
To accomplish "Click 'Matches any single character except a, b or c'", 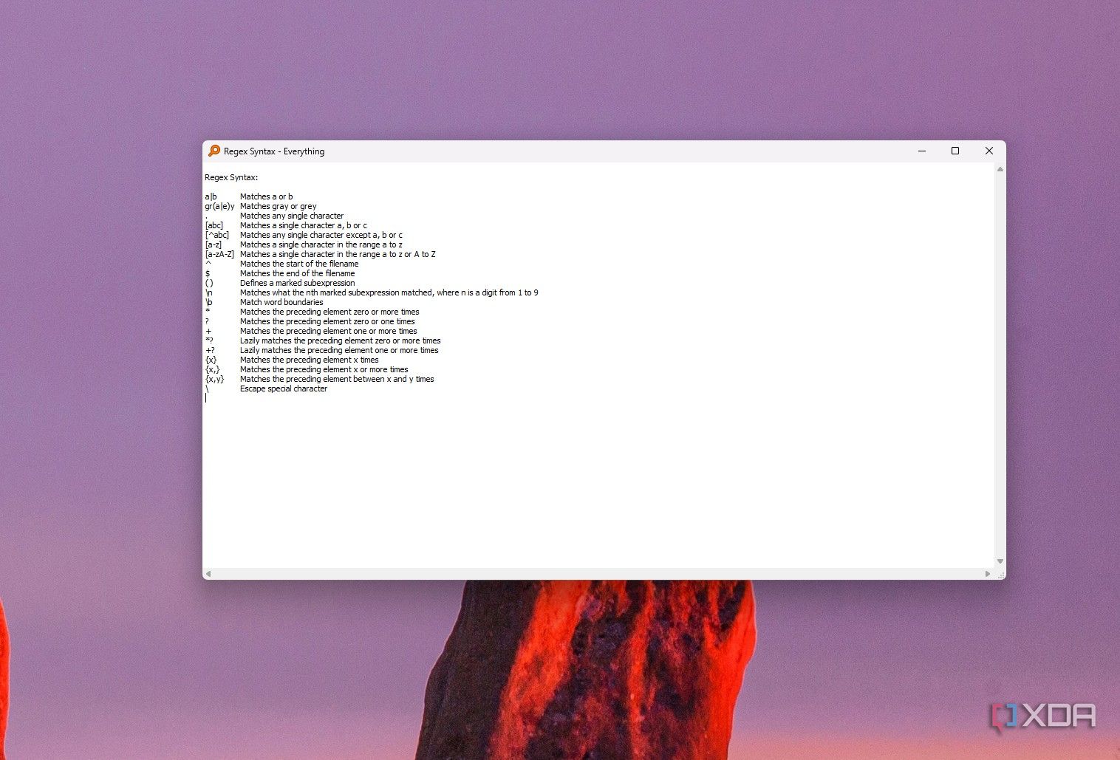I will point(321,235).
